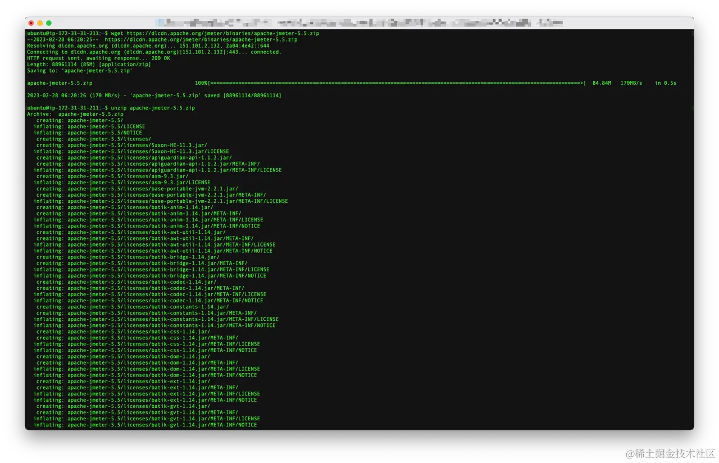
Task: Click 'HTTP request sent, awaiting response... 200 OK'
Action: 98,58
